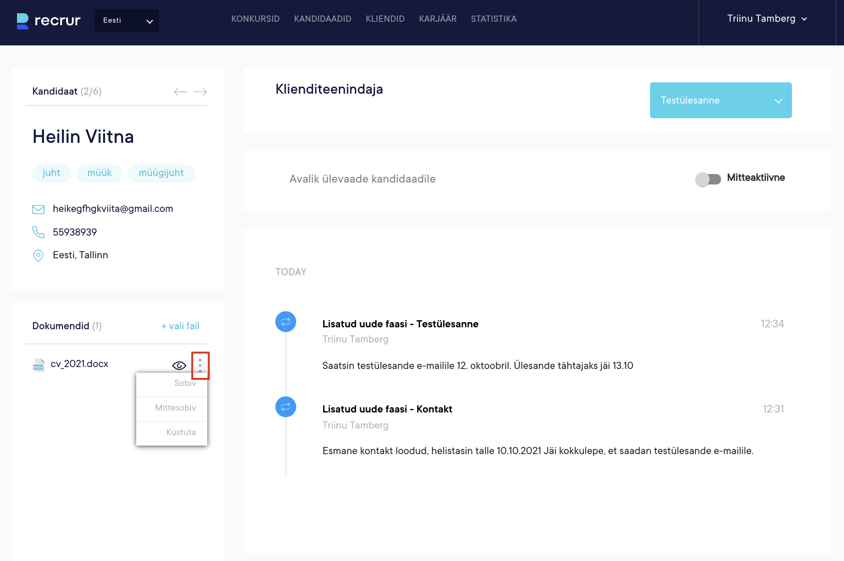Open the KANDIDAADID navigation tab

[323, 19]
